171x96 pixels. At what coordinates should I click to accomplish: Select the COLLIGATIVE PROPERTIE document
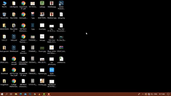(x=23, y=61)
